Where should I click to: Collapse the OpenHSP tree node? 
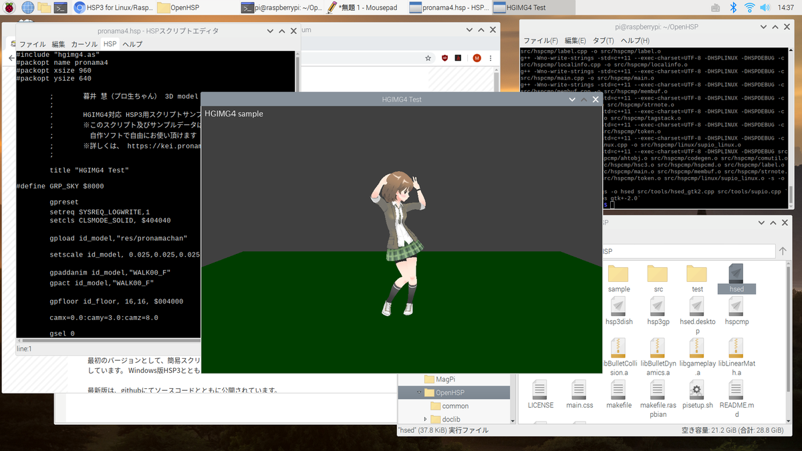[x=420, y=392]
